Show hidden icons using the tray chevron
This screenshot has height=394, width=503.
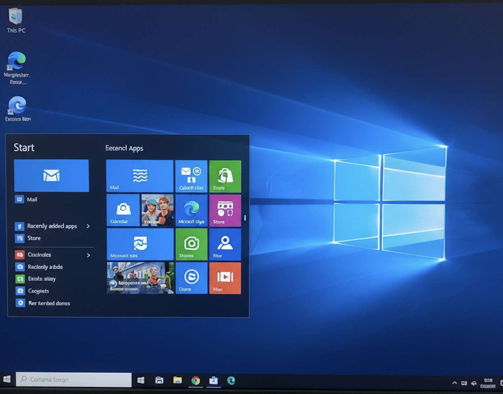(x=454, y=383)
